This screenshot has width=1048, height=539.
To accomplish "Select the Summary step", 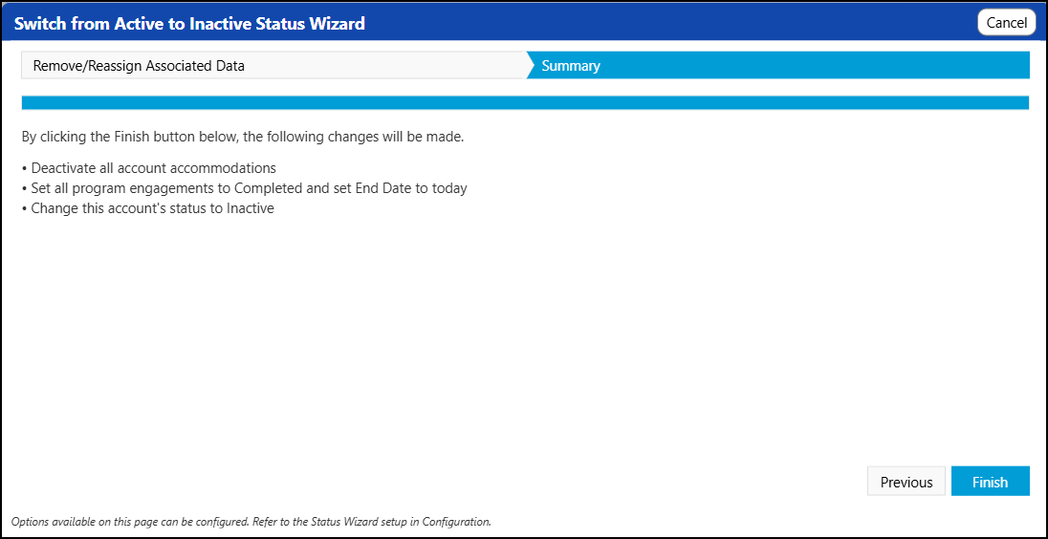I will click(x=778, y=65).
